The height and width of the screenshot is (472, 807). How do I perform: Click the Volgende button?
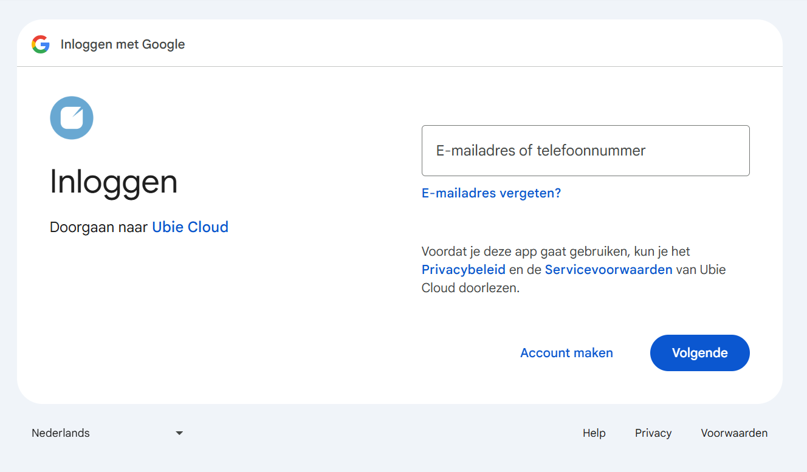(699, 352)
